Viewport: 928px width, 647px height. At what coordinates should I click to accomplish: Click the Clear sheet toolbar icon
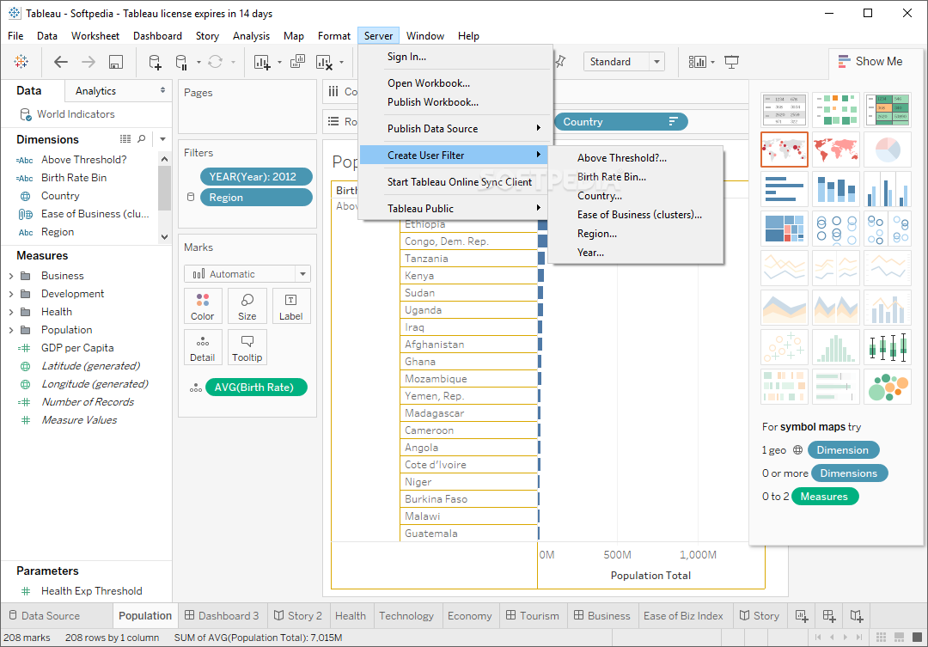[324, 62]
